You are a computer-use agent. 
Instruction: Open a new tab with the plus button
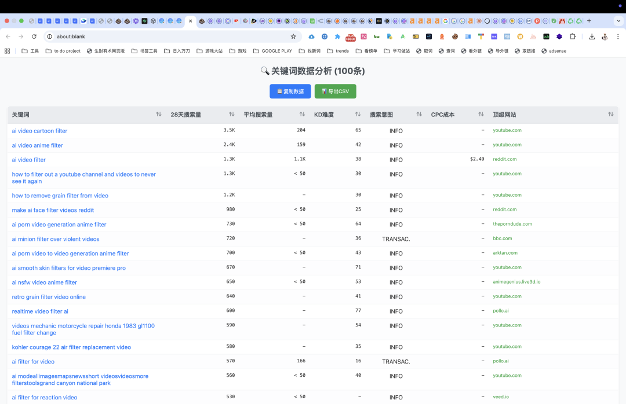point(589,21)
